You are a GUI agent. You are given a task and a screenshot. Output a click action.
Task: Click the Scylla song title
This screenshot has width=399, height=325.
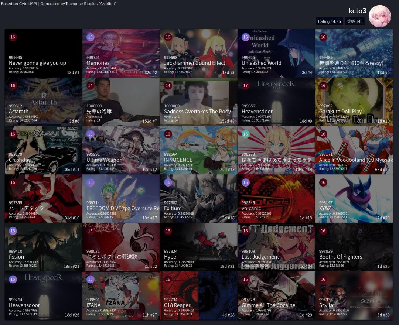[x=326, y=305]
